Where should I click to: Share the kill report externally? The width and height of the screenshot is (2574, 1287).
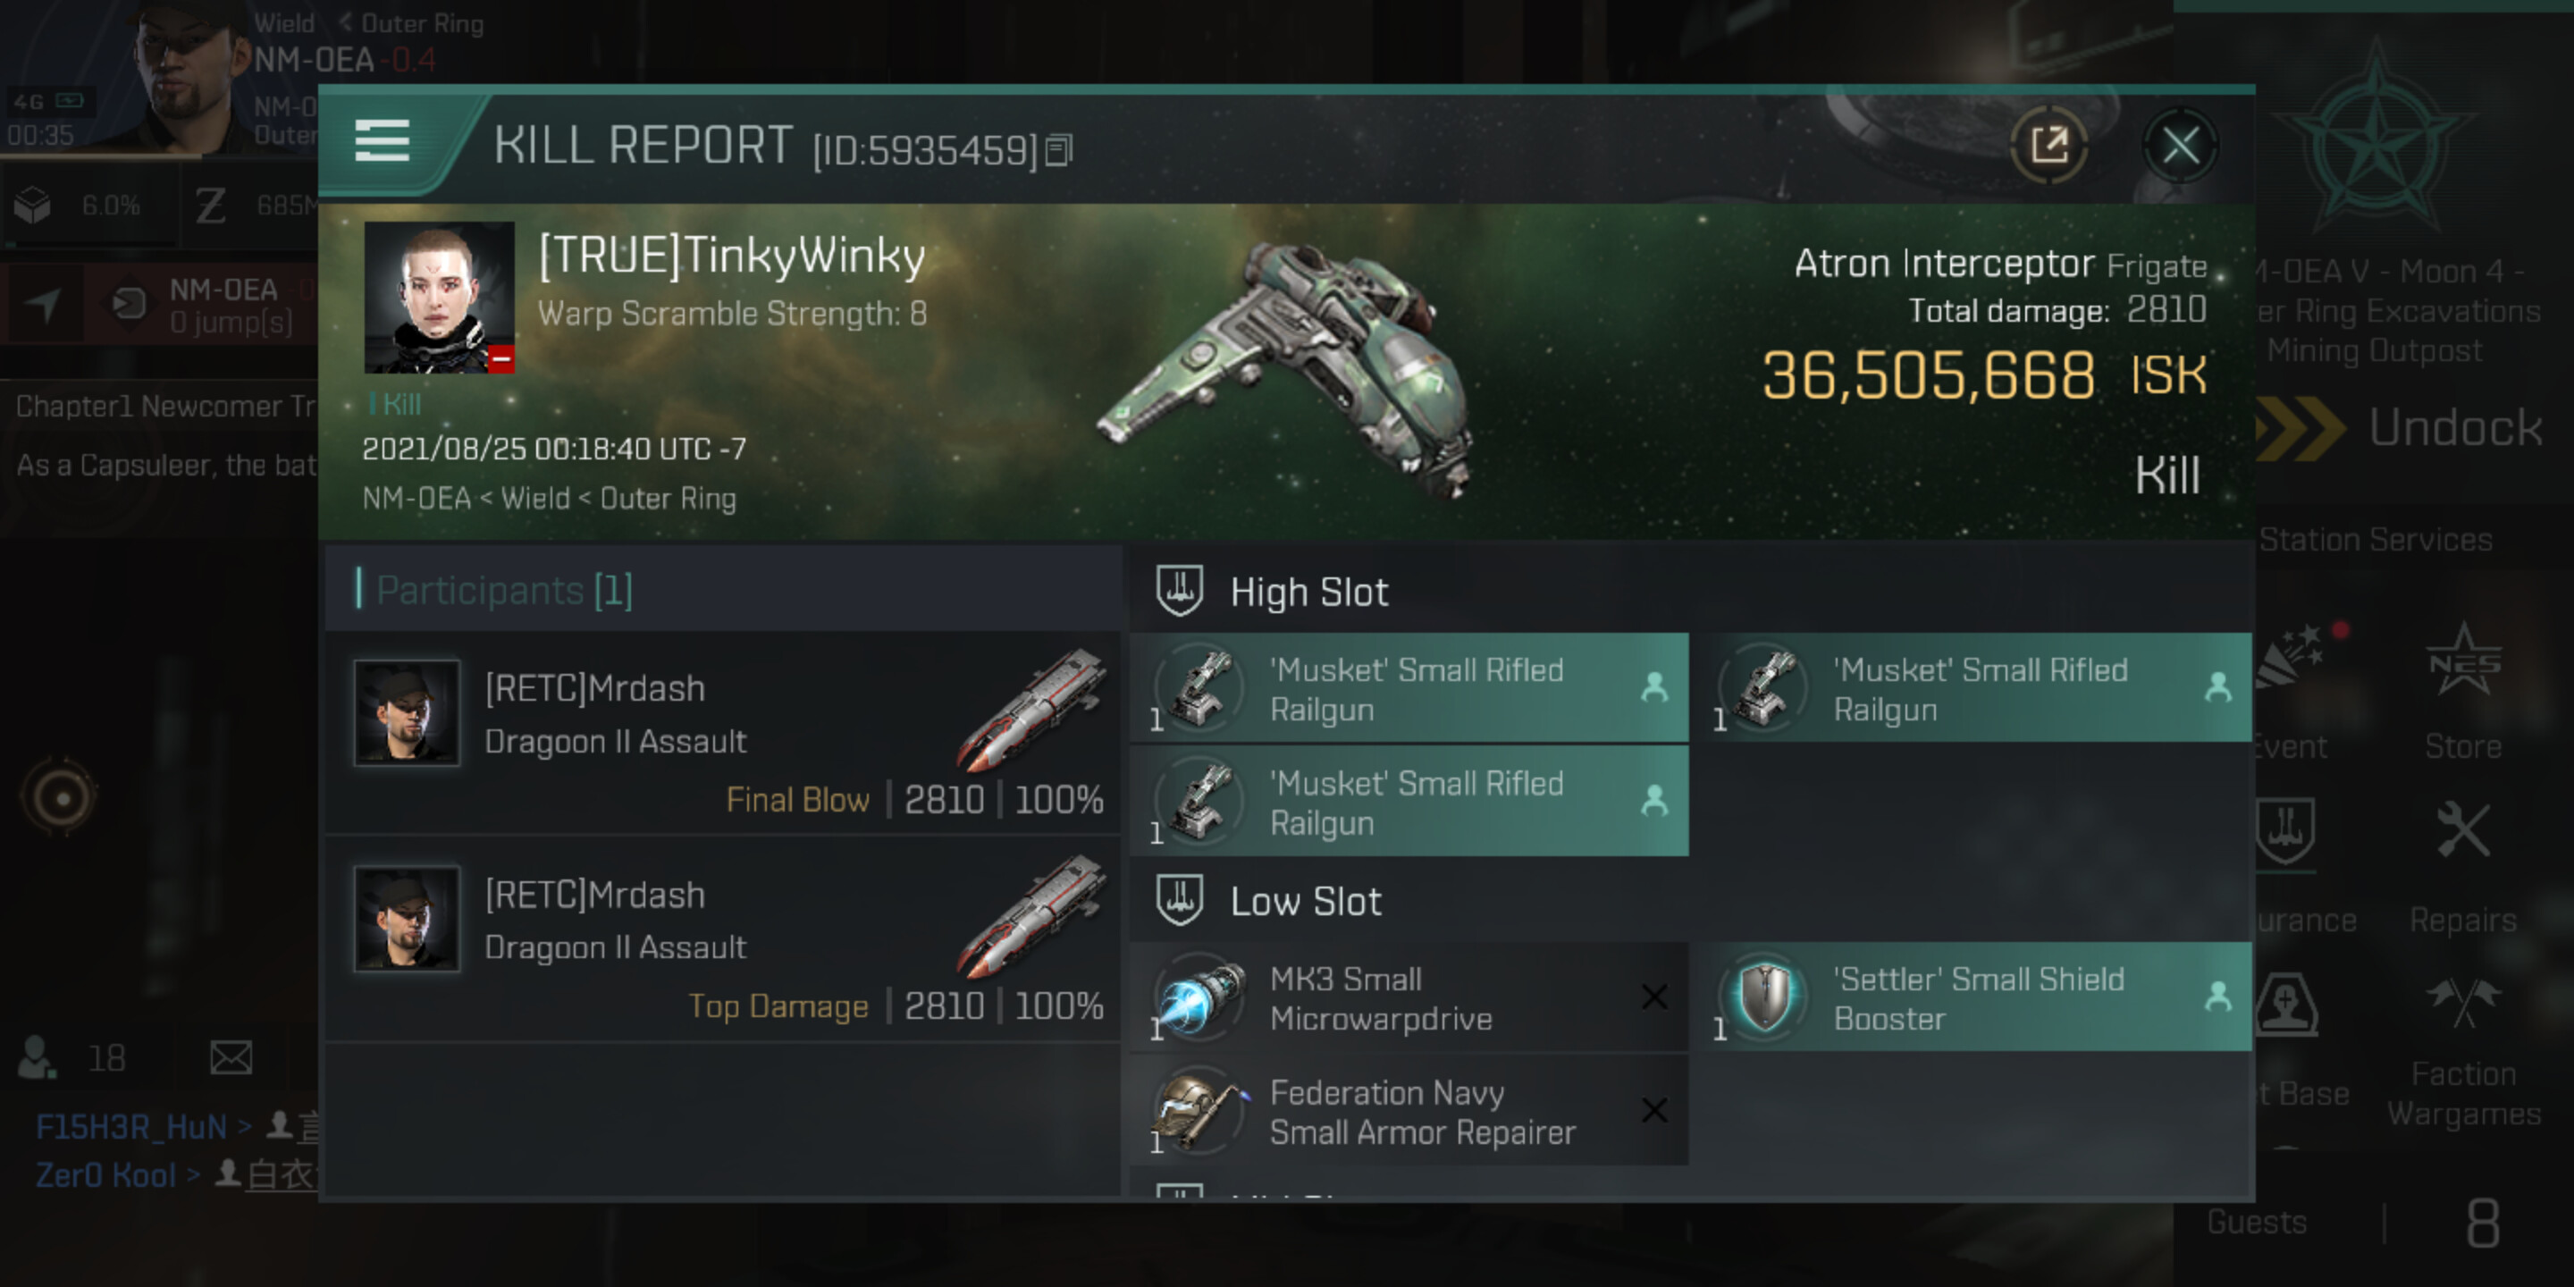tap(2048, 146)
